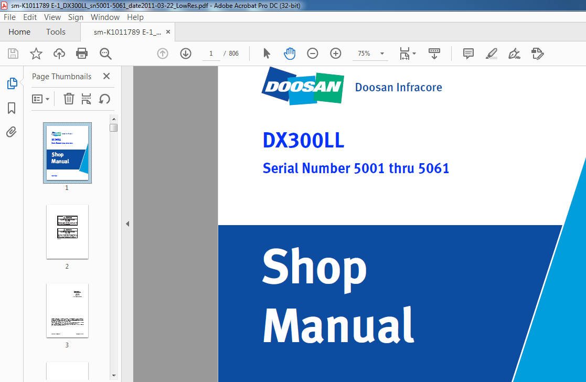The height and width of the screenshot is (382, 586).
Task: Open the Attachments paperclip panel
Action: (x=11, y=132)
